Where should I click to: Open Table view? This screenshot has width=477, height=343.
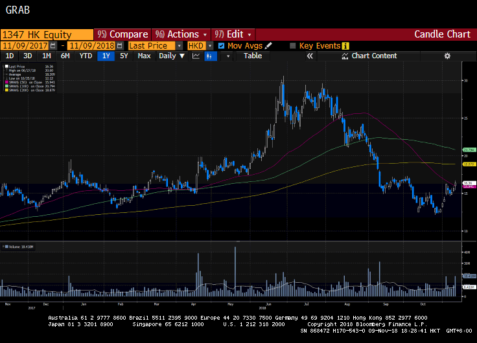coord(253,56)
